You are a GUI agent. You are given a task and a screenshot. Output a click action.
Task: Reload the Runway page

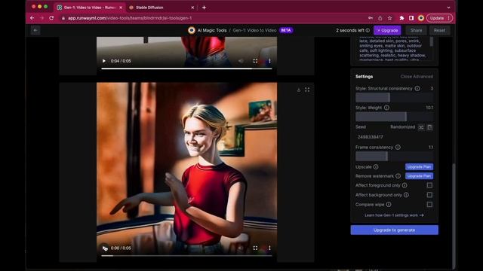tap(51, 18)
